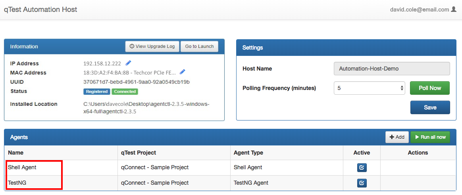The image size is (462, 195).
Task: Edit the IP Address with pencil icon
Action: click(128, 63)
